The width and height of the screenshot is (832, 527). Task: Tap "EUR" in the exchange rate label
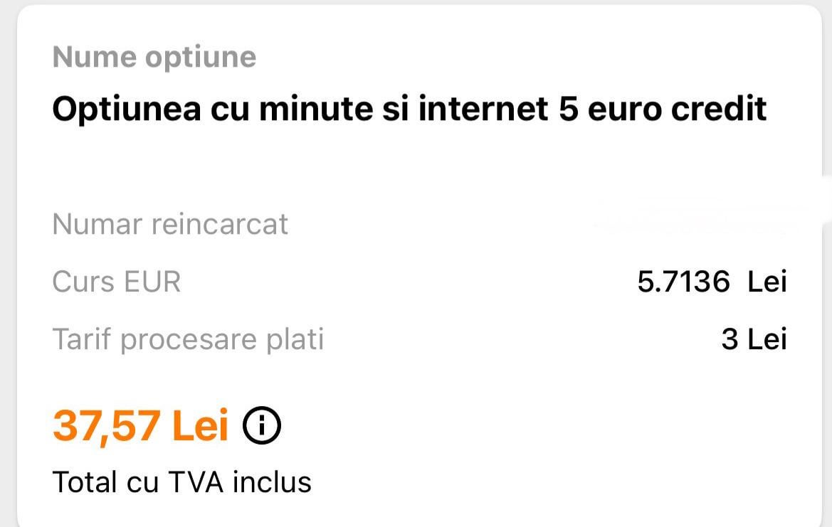[152, 282]
